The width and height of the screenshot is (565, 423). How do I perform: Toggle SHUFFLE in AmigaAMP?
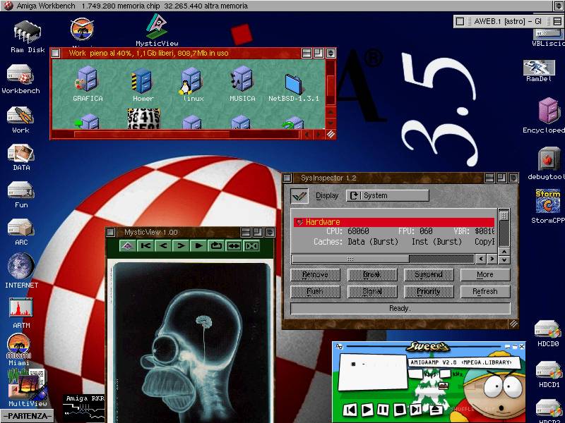tap(464, 409)
